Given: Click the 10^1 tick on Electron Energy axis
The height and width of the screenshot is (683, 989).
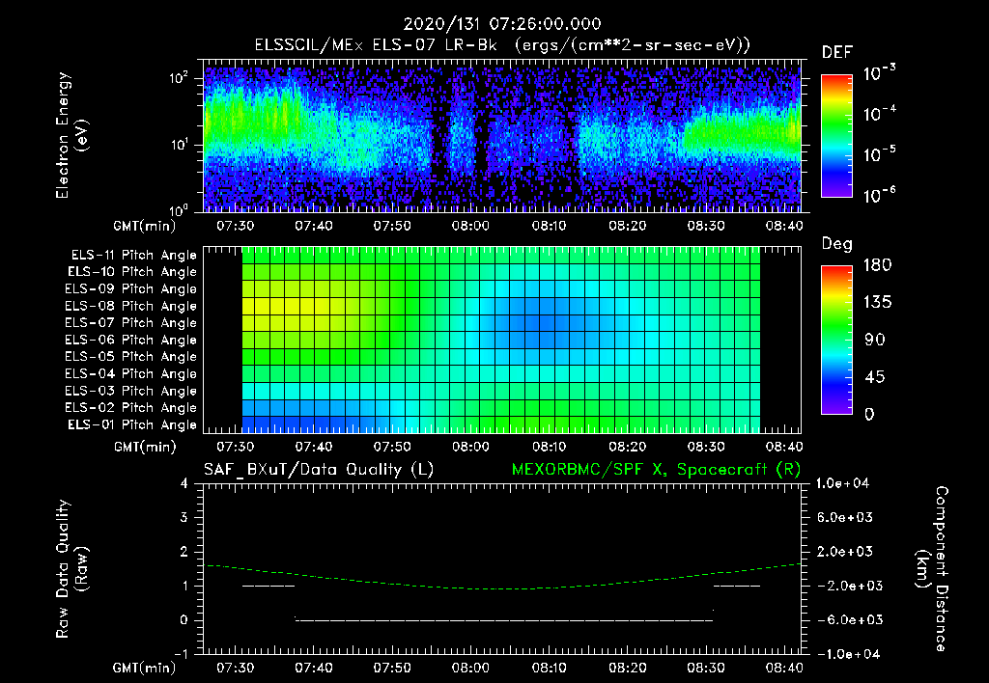Looking at the screenshot, I should point(179,145).
